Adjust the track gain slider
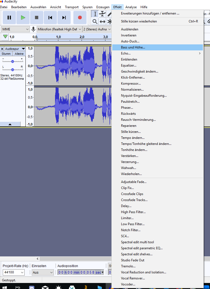Screen dimensions: 210x289 point(13,61)
